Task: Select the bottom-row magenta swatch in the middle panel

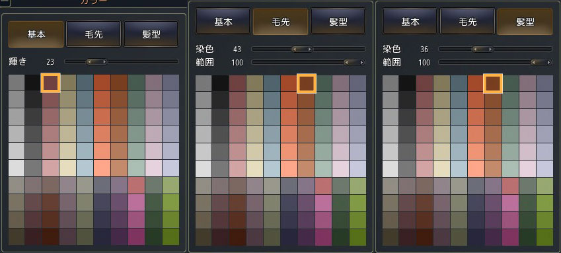Action: pyautogui.click(x=323, y=238)
